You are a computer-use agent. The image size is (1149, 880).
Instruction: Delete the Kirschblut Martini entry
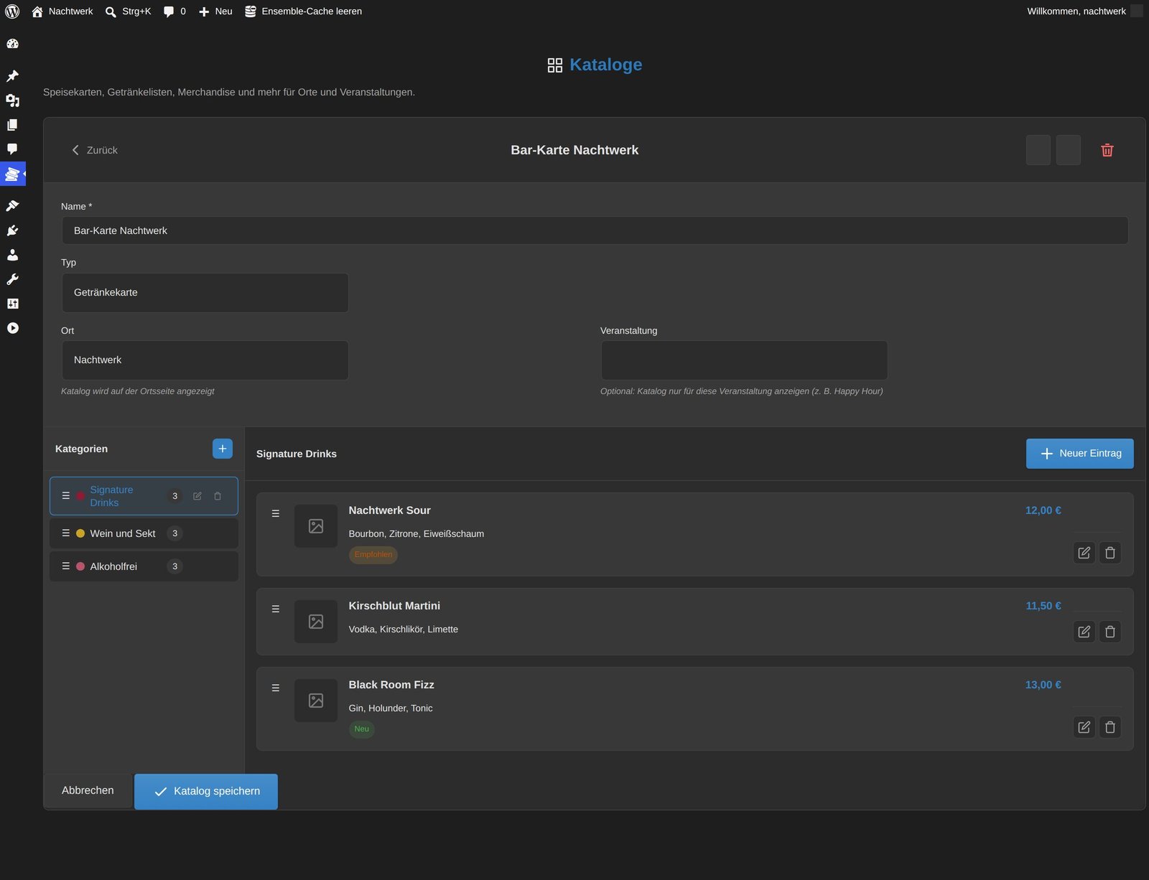tap(1110, 632)
